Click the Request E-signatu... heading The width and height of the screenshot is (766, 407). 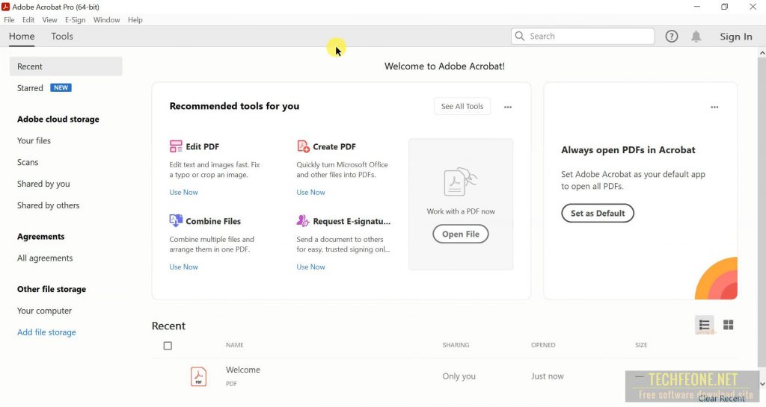click(x=352, y=221)
